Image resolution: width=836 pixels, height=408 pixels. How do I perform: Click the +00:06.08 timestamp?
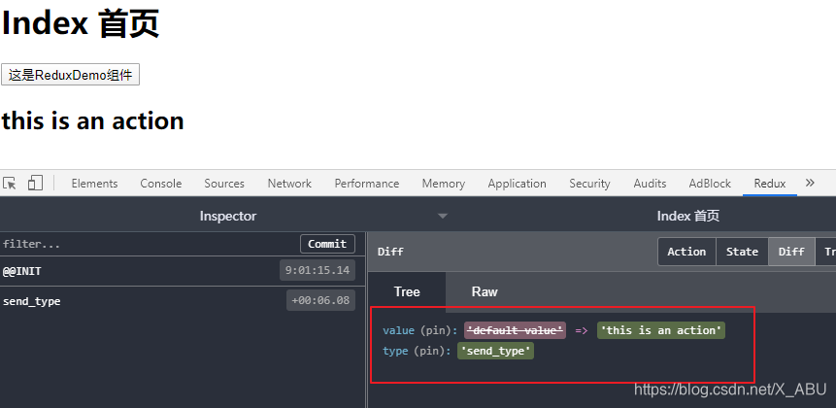(x=320, y=300)
